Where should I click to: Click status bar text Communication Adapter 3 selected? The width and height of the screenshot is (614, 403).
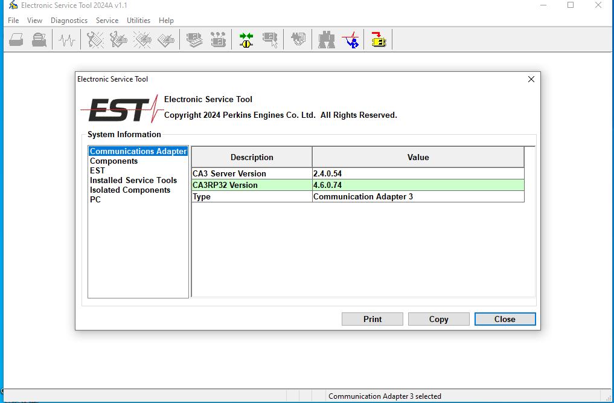point(385,396)
